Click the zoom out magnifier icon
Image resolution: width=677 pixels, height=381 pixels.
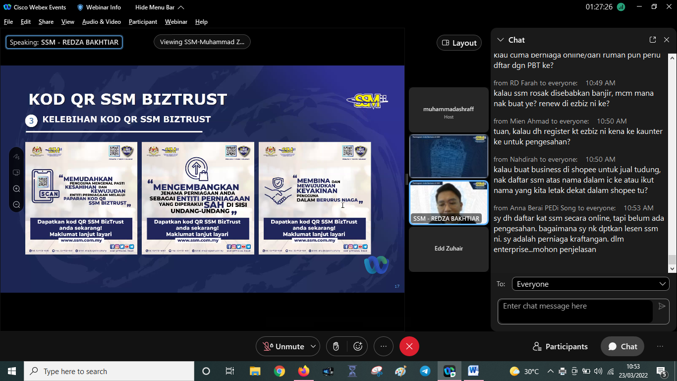[16, 204]
